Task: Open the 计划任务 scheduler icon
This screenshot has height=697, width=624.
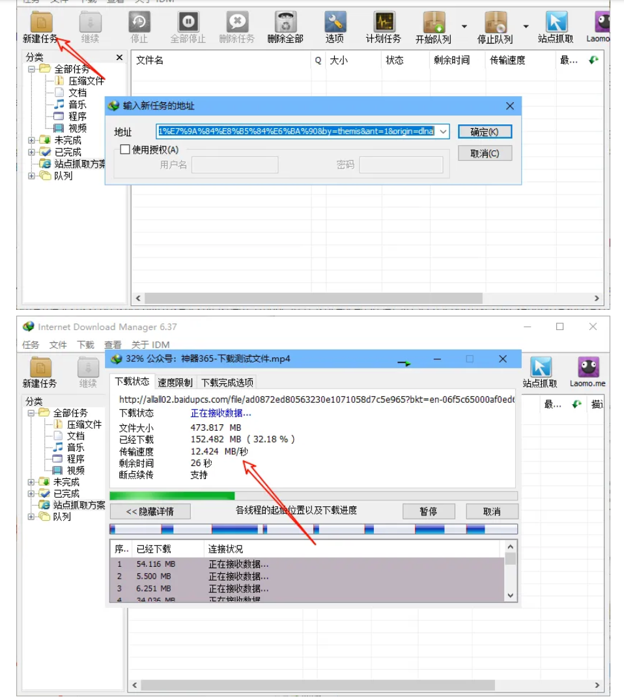Action: [384, 22]
